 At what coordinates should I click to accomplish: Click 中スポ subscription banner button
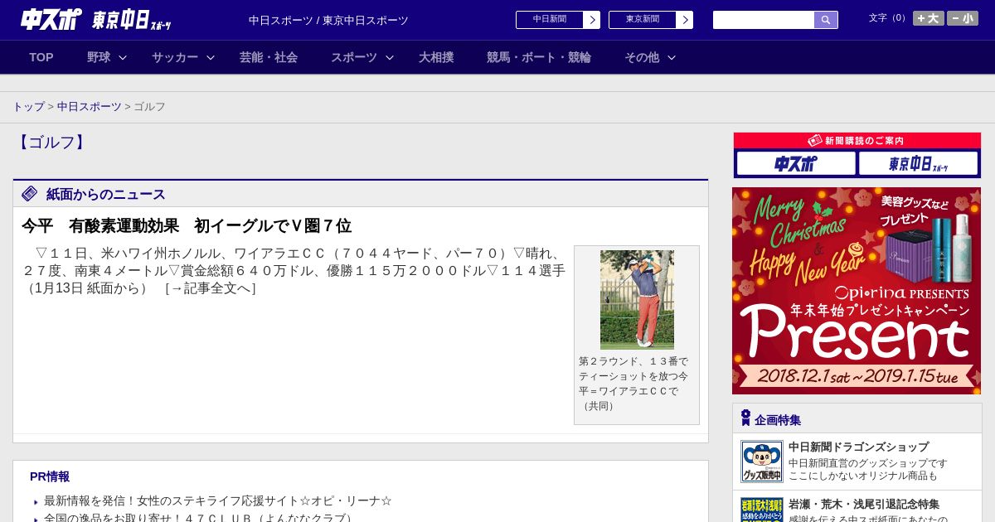click(x=796, y=163)
